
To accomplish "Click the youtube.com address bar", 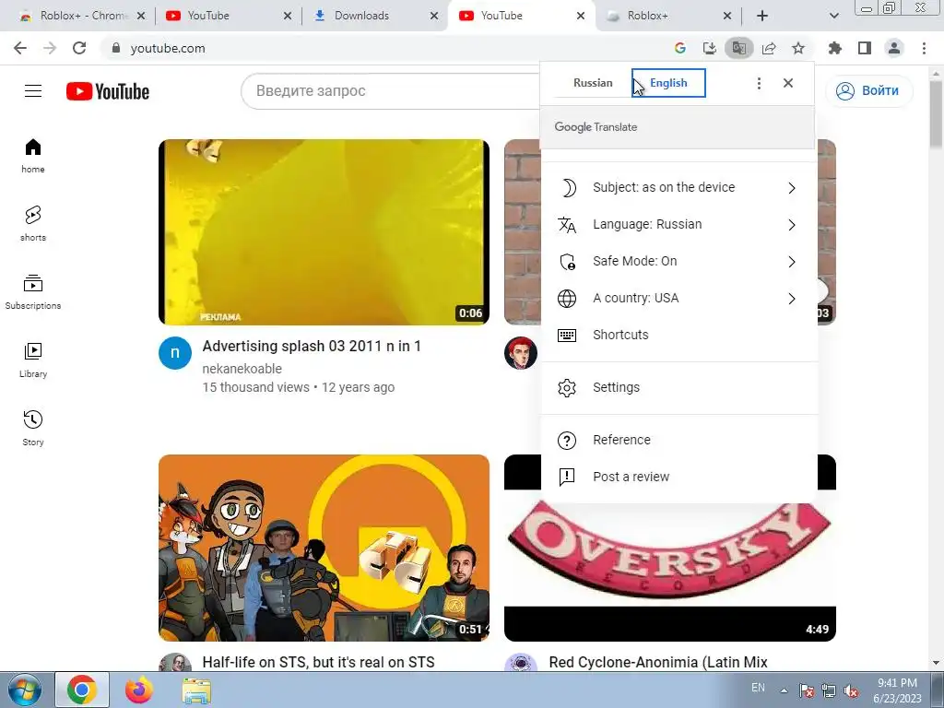I will tap(385, 48).
